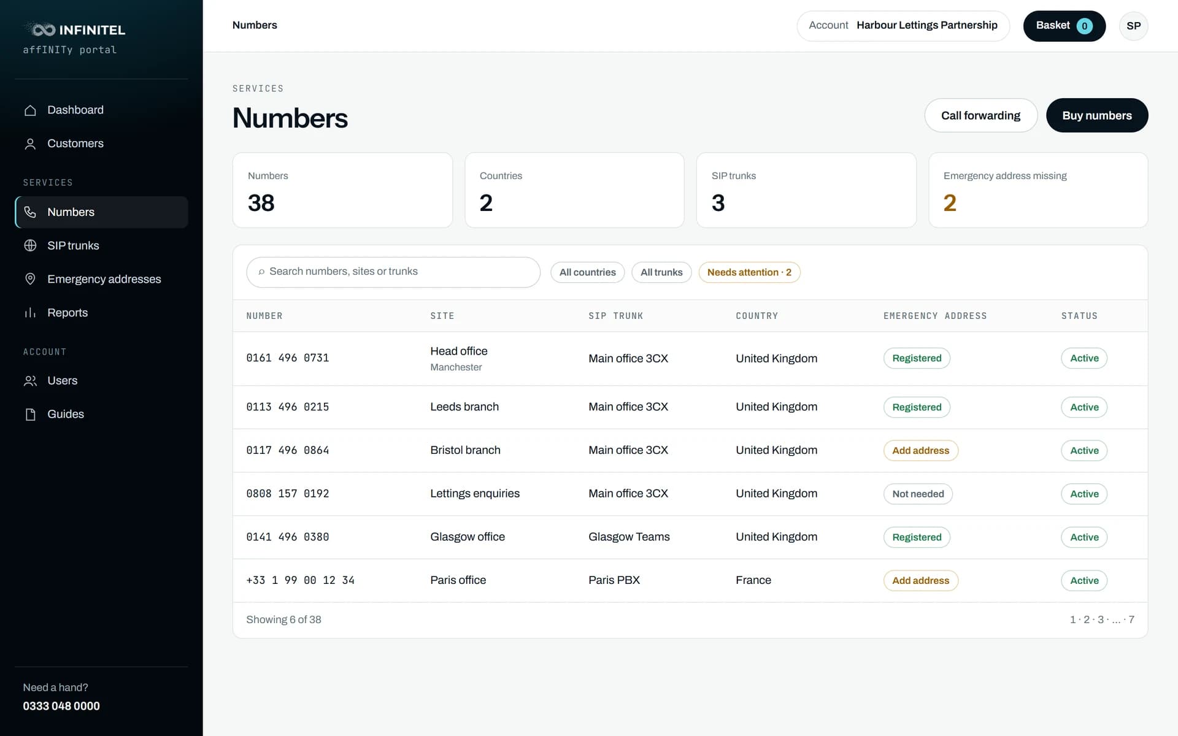Click the Numbers summary card showing 38
The image size is (1178, 736).
(342, 190)
